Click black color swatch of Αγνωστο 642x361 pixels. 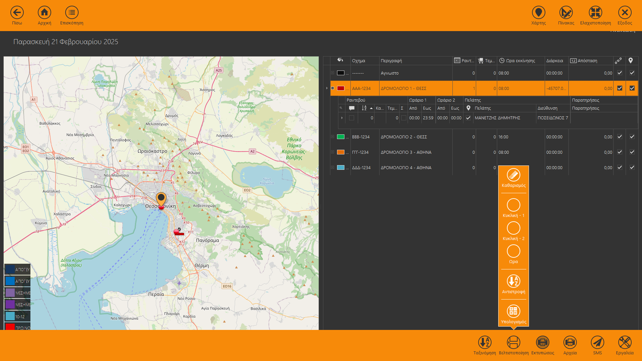(x=341, y=73)
